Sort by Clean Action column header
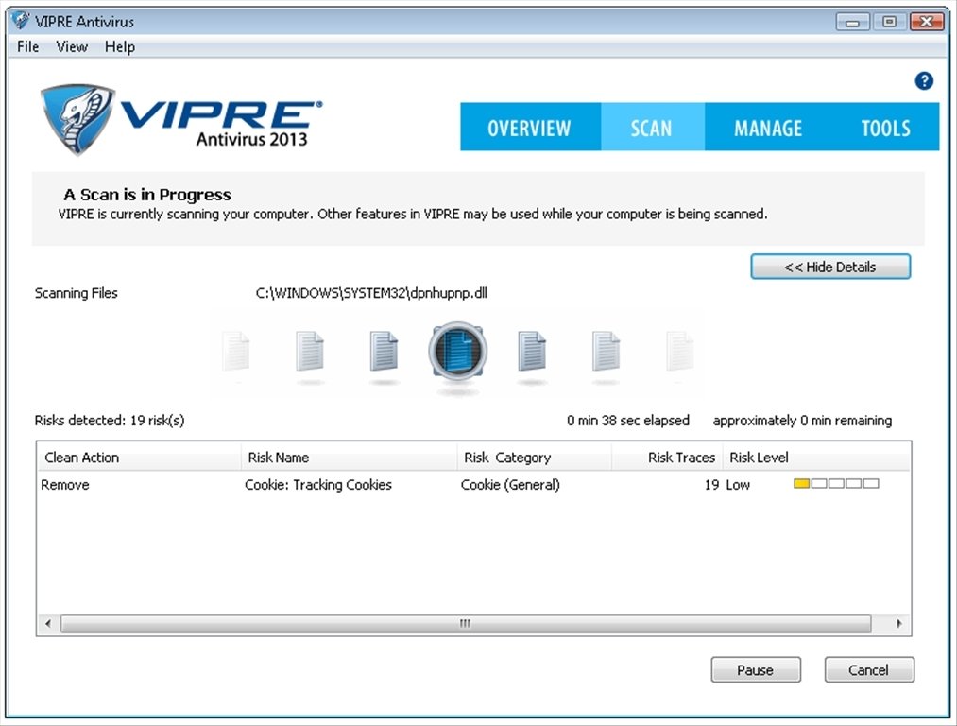The height and width of the screenshot is (726, 957). [140, 458]
